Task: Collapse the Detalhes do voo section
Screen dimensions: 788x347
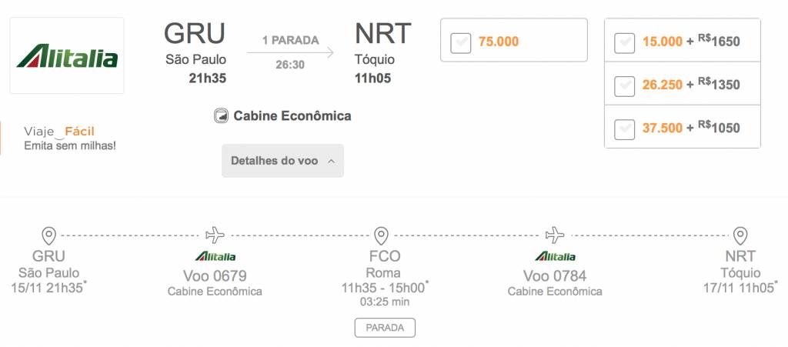Action: pyautogui.click(x=283, y=161)
